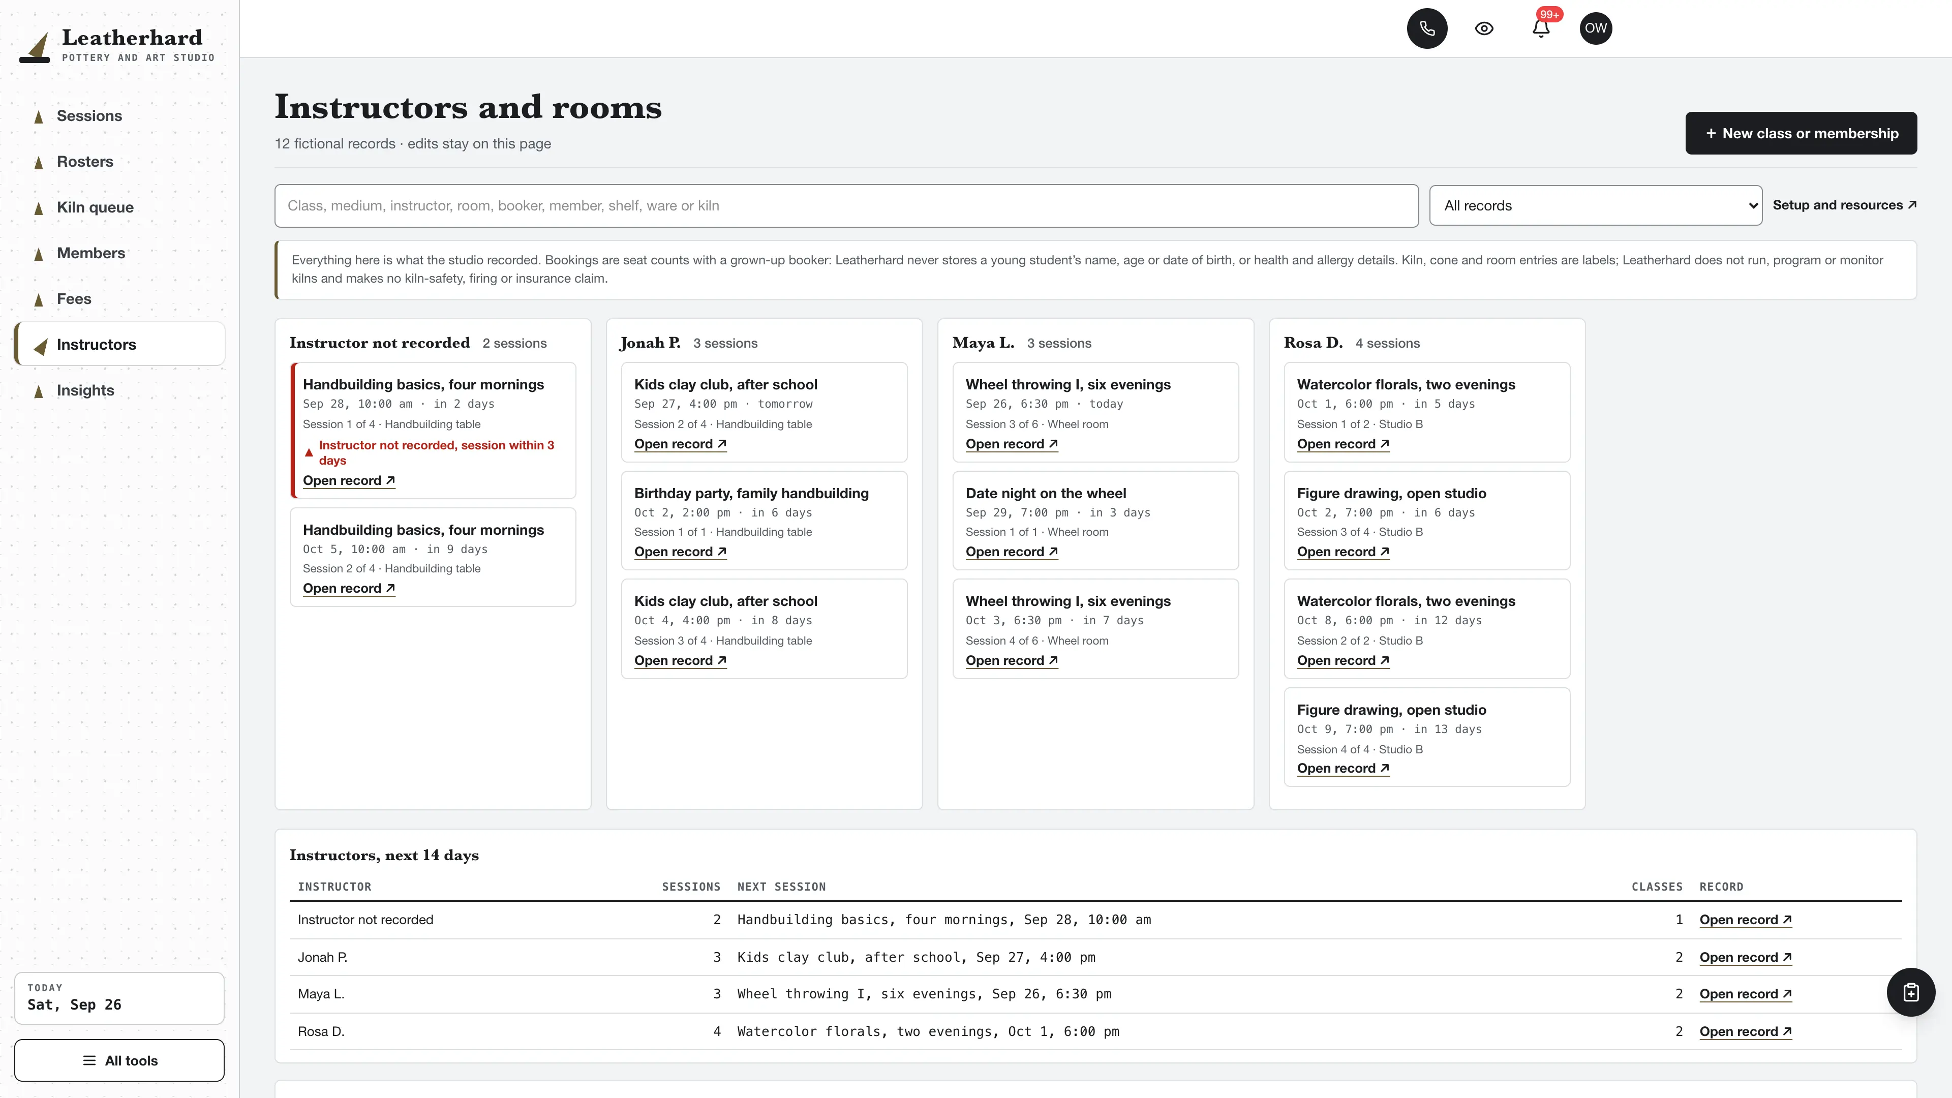Viewport: 1952px width, 1098px height.
Task: Toggle the eye view icon in the header
Action: (x=1484, y=28)
